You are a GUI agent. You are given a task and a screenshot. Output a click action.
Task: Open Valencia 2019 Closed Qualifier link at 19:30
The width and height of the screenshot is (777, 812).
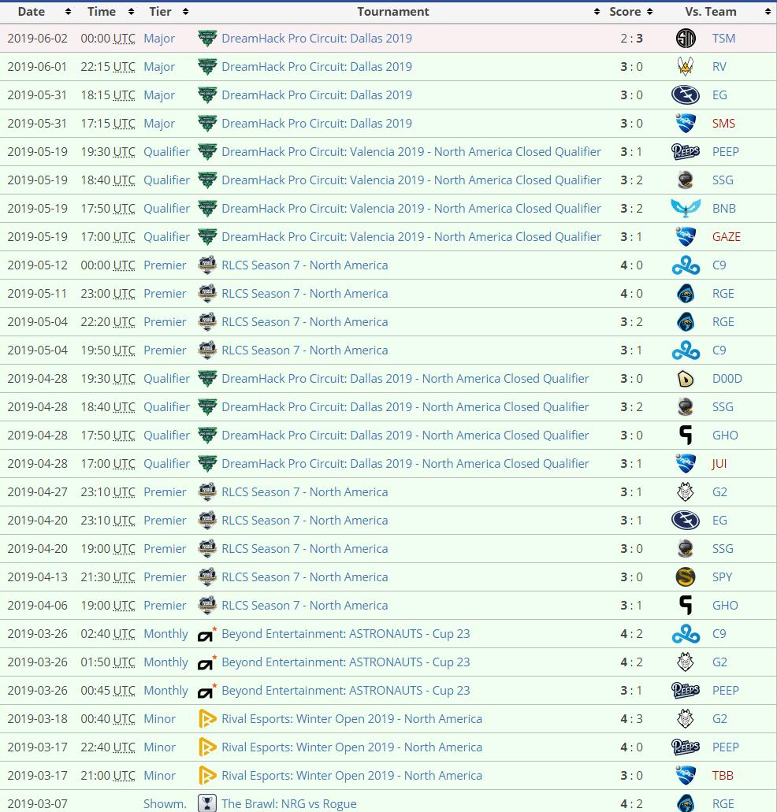[x=411, y=152]
